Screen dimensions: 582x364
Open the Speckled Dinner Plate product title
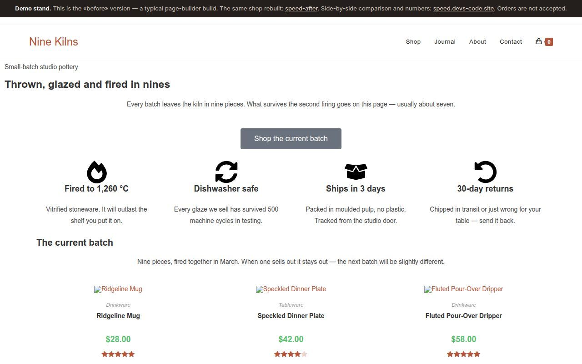click(x=291, y=316)
